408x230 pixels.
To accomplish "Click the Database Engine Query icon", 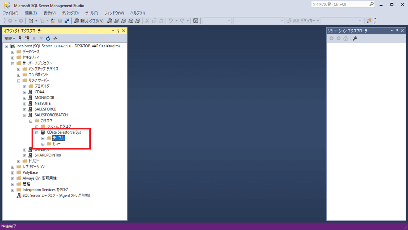I will (x=110, y=21).
